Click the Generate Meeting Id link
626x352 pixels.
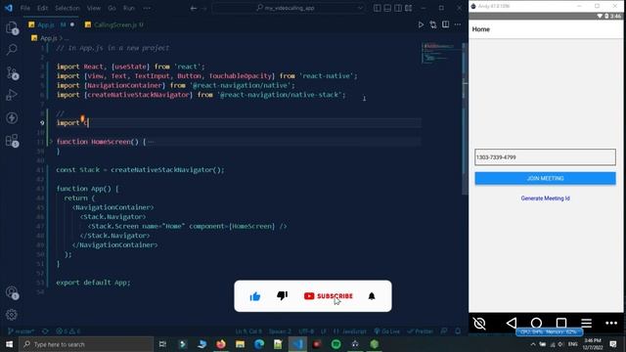545,198
